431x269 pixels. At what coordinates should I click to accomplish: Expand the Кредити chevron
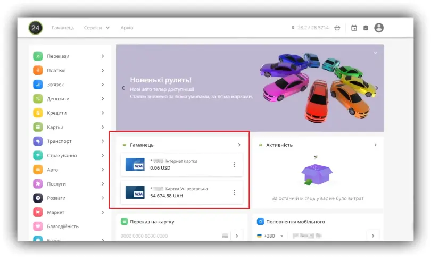point(103,113)
